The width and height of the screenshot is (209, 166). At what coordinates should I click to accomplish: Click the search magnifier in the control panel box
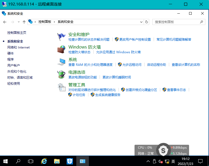click(201, 22)
